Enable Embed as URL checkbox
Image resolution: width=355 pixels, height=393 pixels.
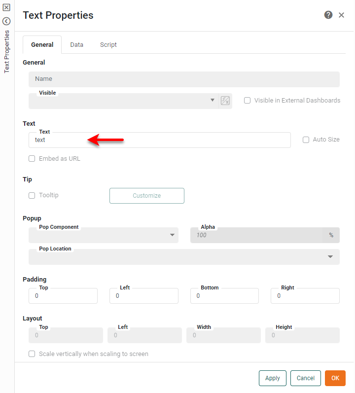tap(32, 159)
